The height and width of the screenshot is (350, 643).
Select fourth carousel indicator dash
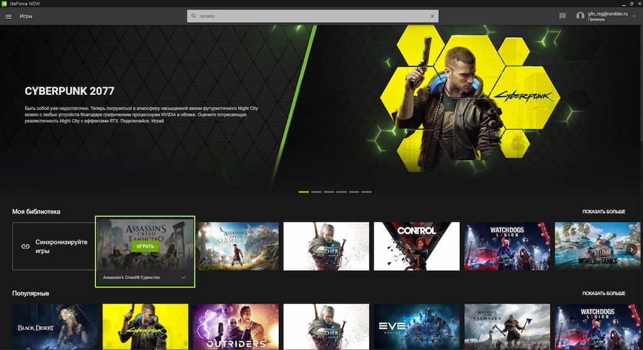tap(342, 192)
